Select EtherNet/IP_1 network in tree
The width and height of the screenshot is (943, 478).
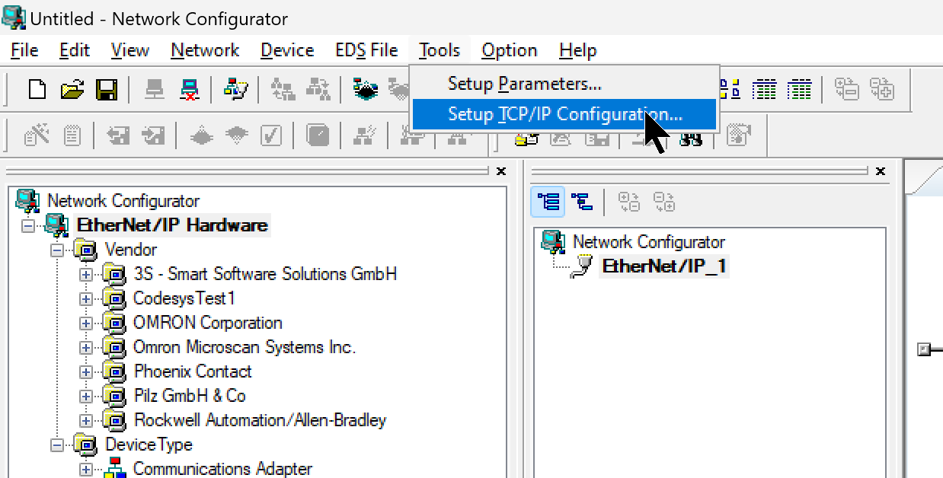663,266
